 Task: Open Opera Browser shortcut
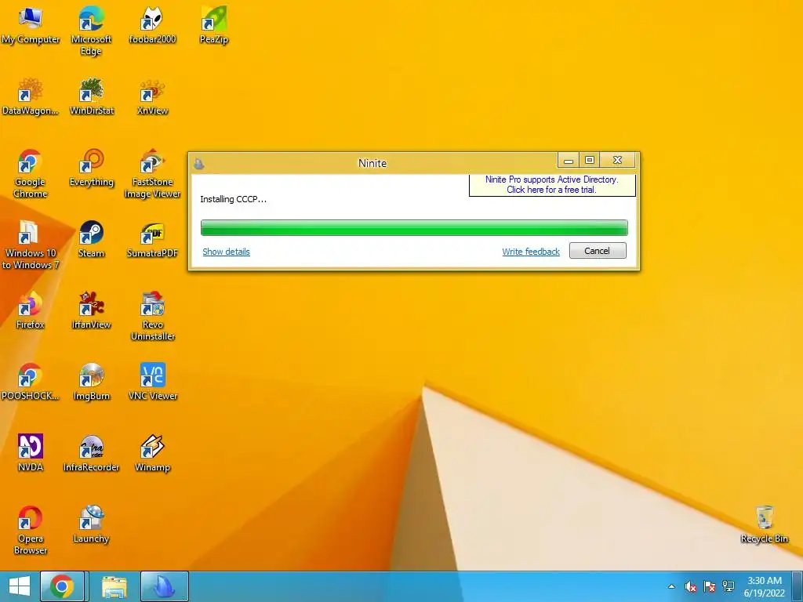[31, 530]
